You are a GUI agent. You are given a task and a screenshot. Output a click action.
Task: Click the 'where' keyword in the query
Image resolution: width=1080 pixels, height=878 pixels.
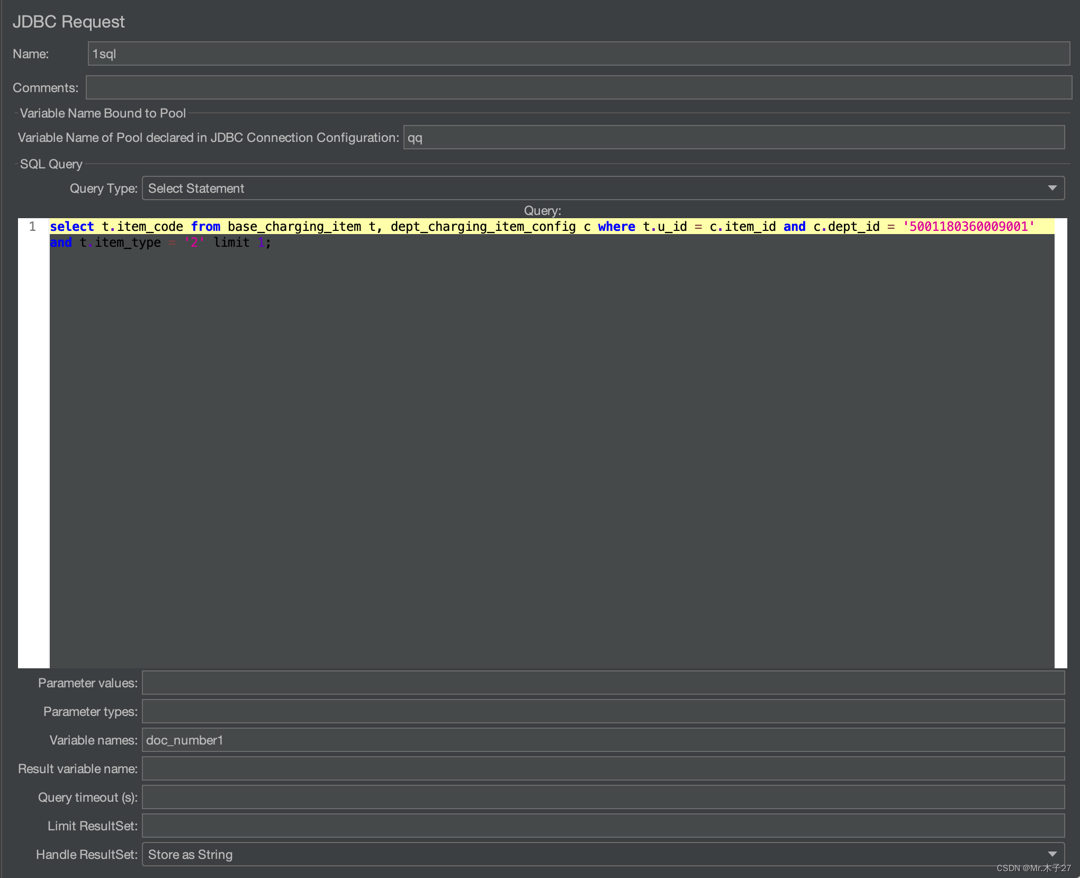[x=616, y=227]
